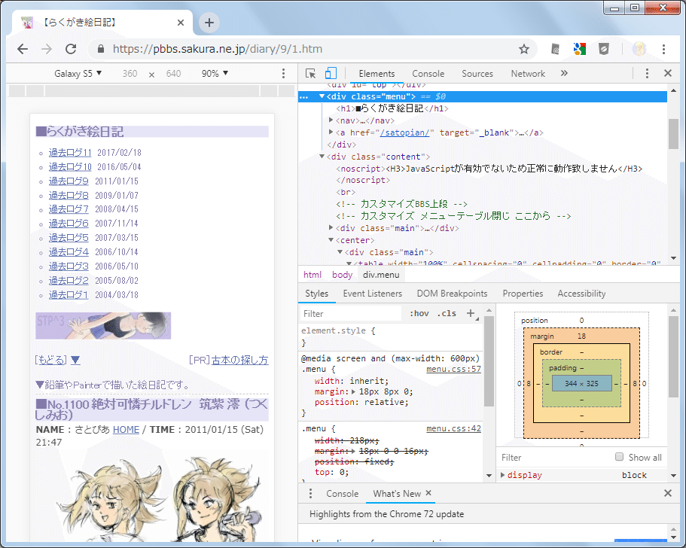Click the Google Translate extension icon

point(580,49)
